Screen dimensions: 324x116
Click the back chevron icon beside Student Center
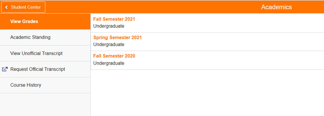pos(6,7)
